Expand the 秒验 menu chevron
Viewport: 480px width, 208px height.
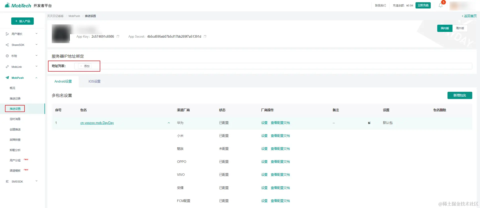tap(36, 56)
